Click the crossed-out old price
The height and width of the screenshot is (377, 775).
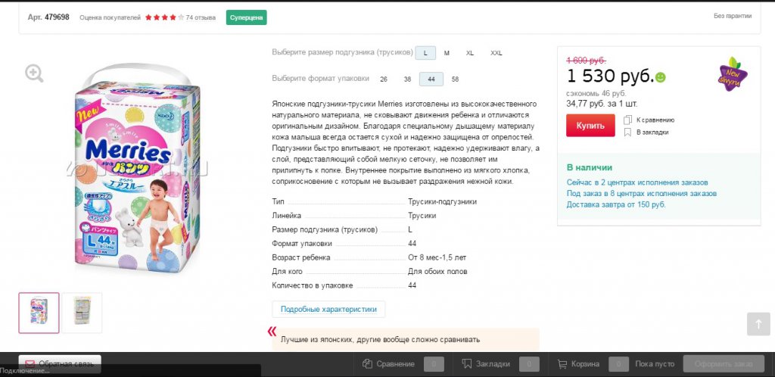(587, 61)
